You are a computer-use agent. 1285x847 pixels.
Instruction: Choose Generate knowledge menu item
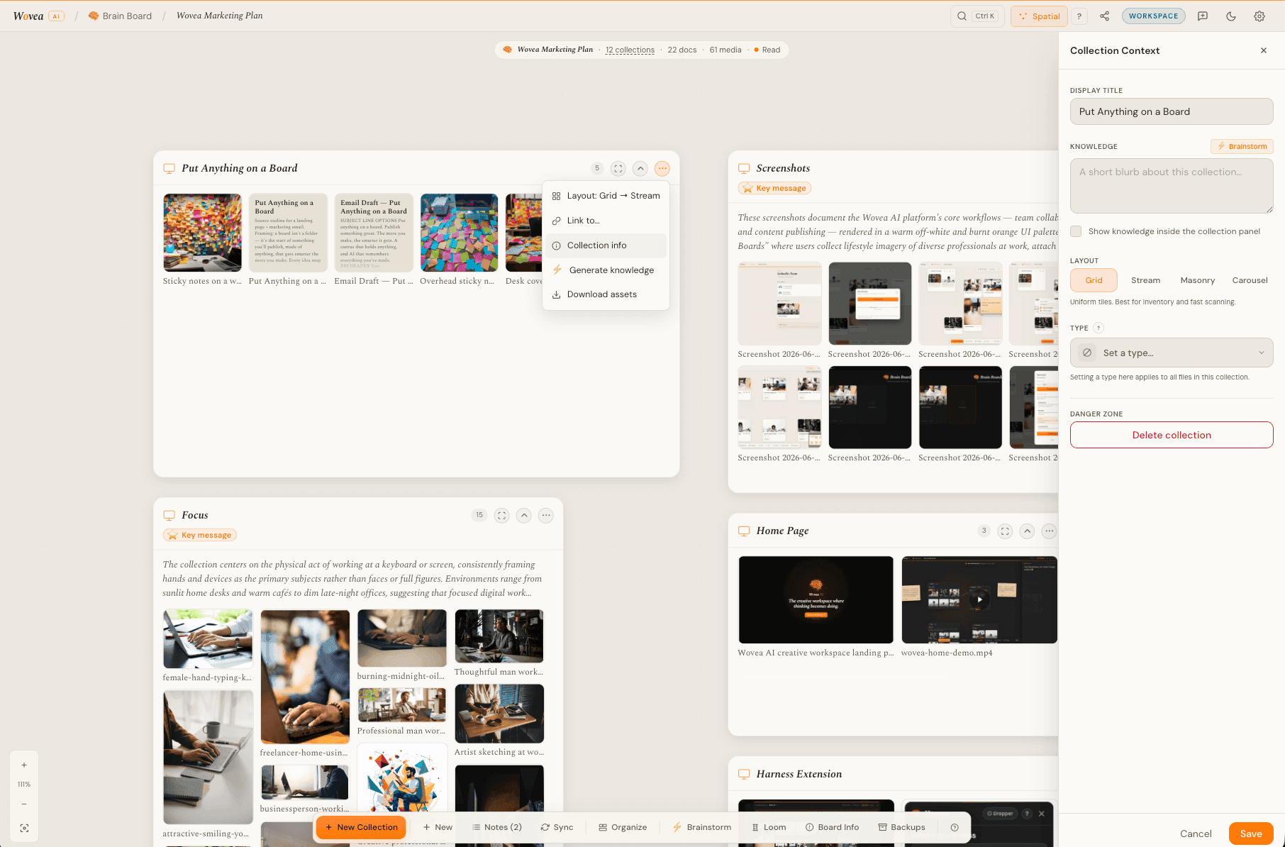[606, 270]
